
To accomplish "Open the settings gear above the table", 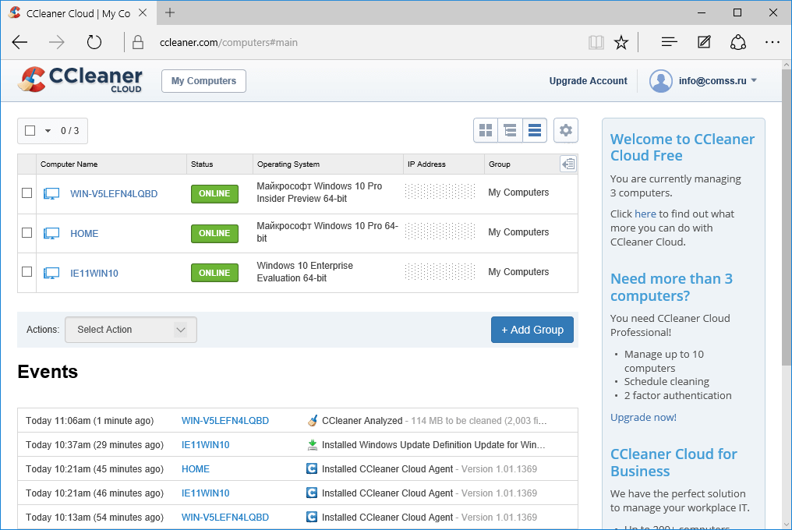I will (x=565, y=130).
